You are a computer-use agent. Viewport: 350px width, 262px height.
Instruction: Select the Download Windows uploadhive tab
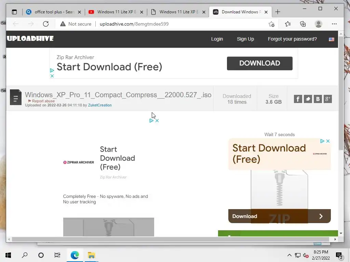(x=240, y=12)
